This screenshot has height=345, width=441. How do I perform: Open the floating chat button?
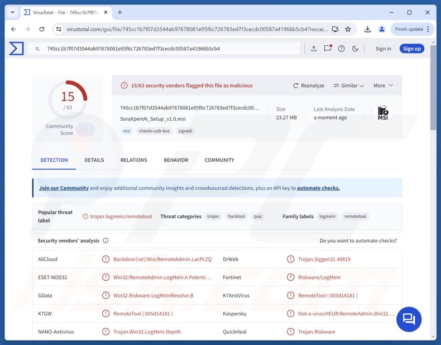coord(409,319)
